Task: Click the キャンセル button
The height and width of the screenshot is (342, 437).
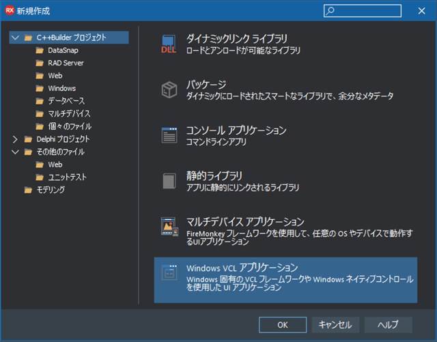Action: [x=335, y=325]
